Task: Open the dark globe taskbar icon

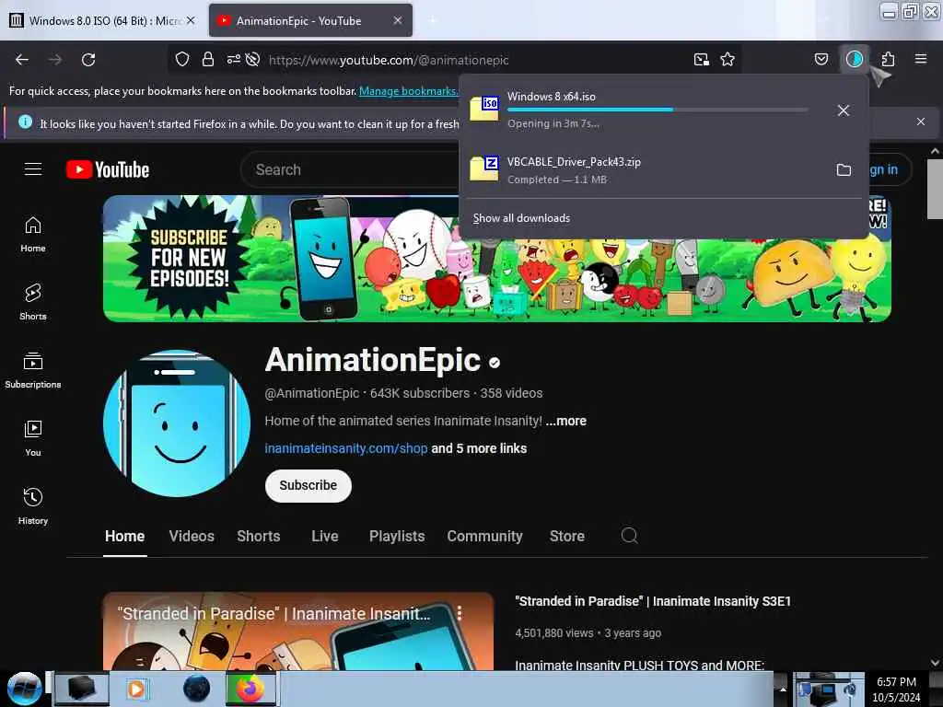Action: pos(197,689)
